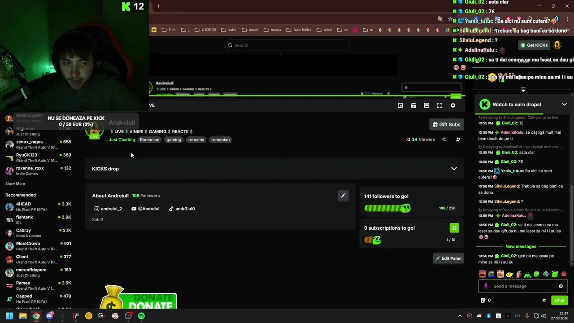Click in the Send a message field

point(523,286)
